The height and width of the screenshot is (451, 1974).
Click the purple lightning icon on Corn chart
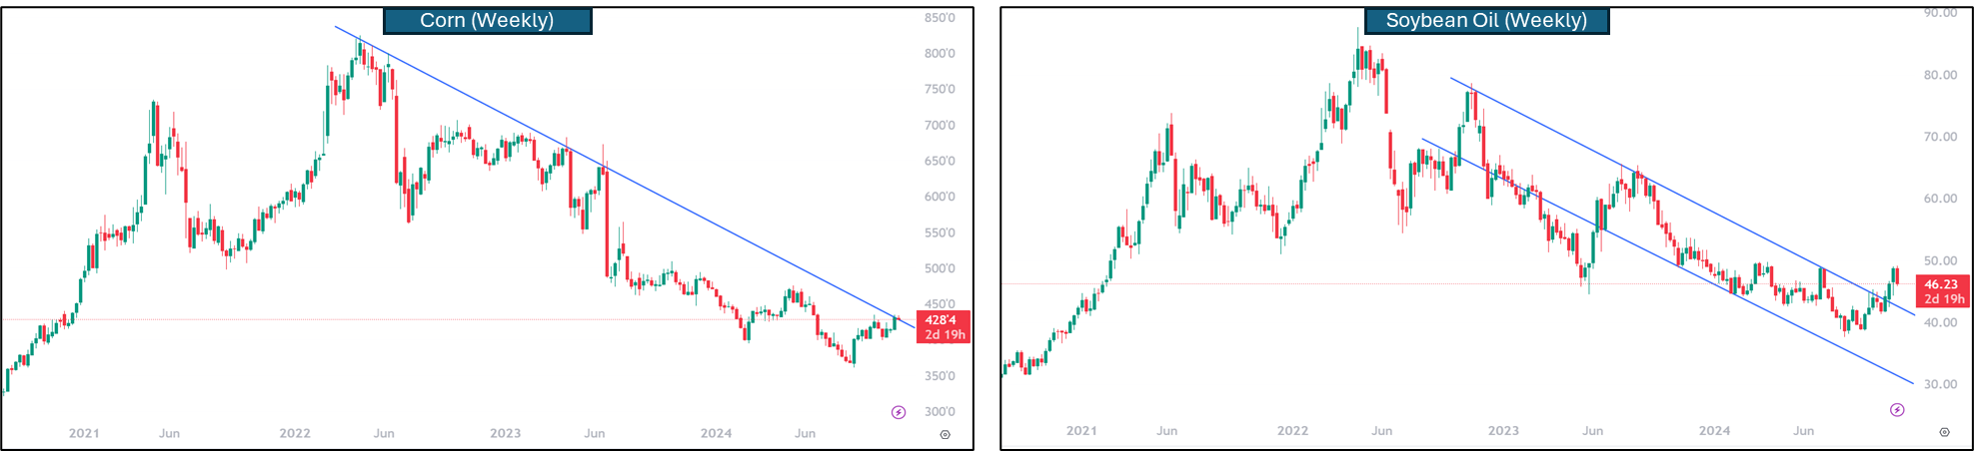coord(899,412)
